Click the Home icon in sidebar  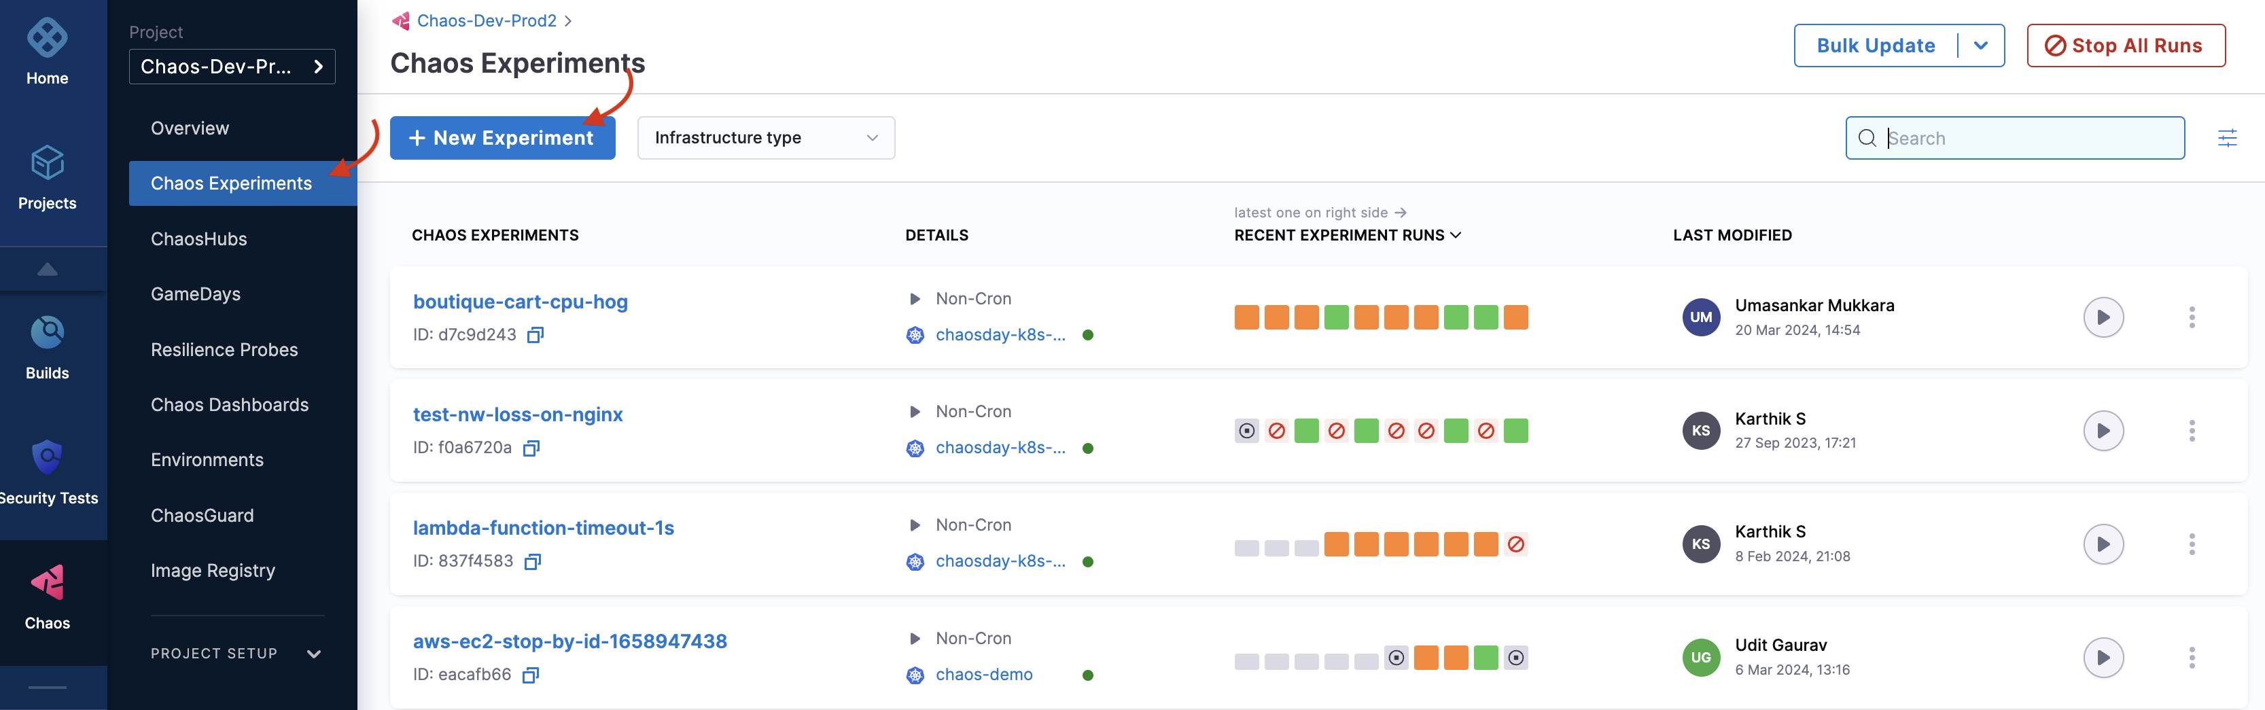point(48,39)
